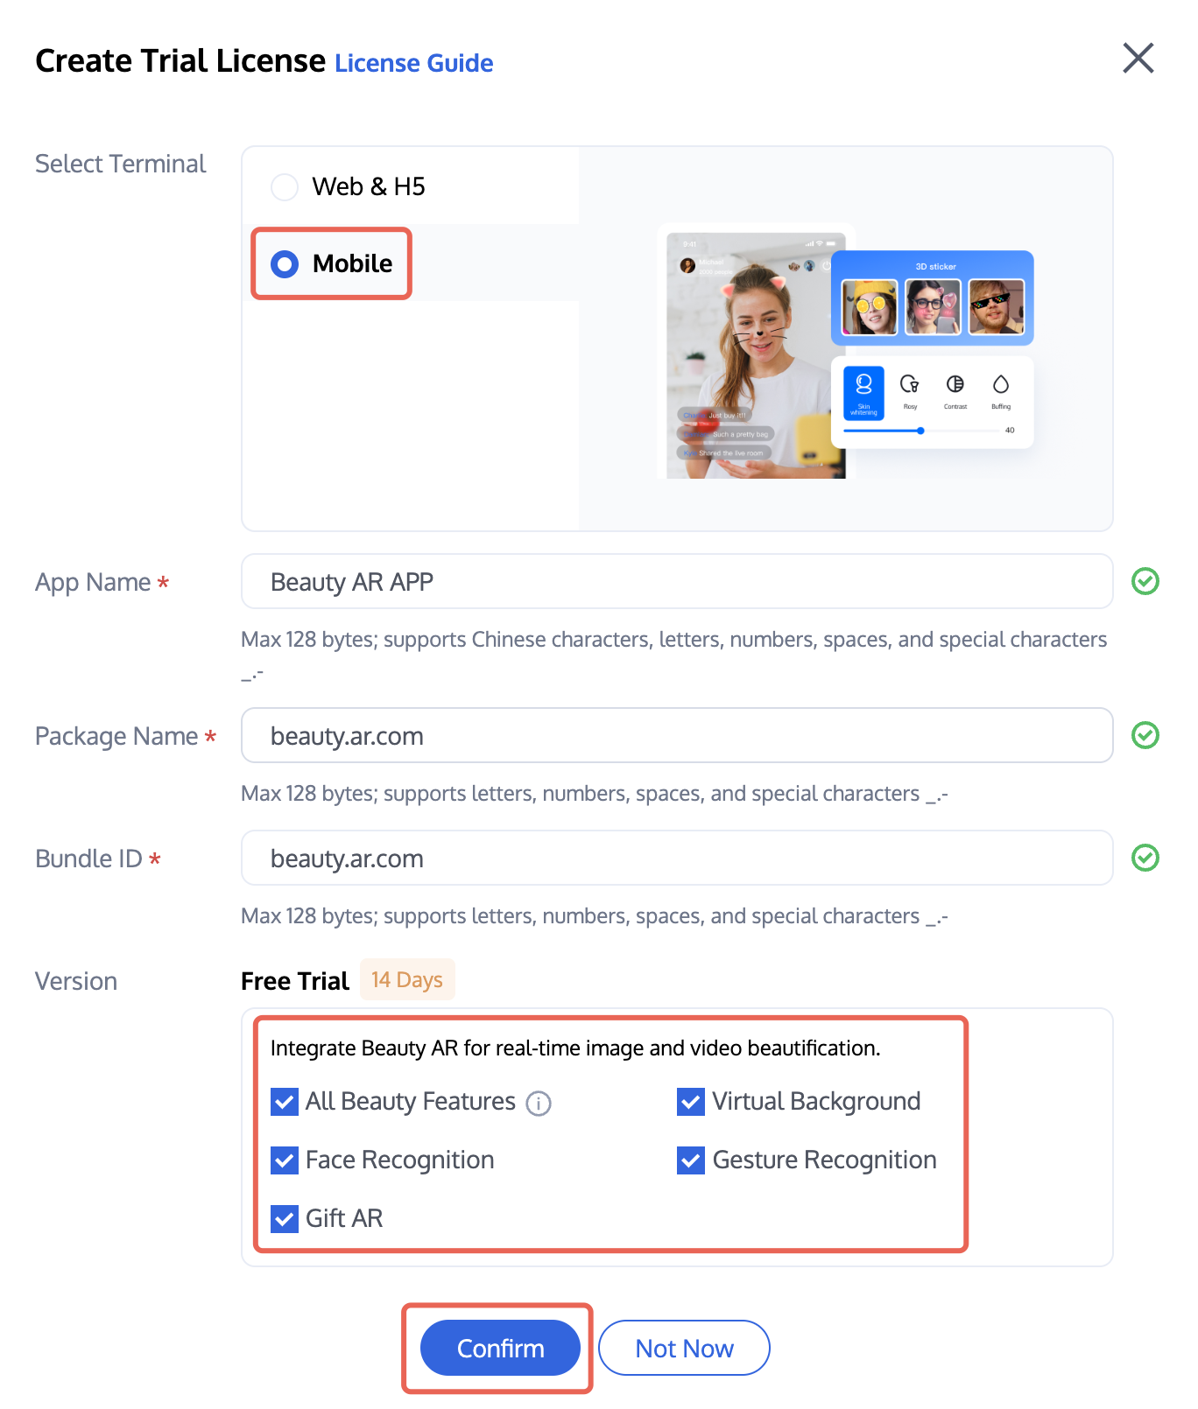Disable the Gesture Recognition checkbox
The height and width of the screenshot is (1409, 1198).
click(691, 1160)
